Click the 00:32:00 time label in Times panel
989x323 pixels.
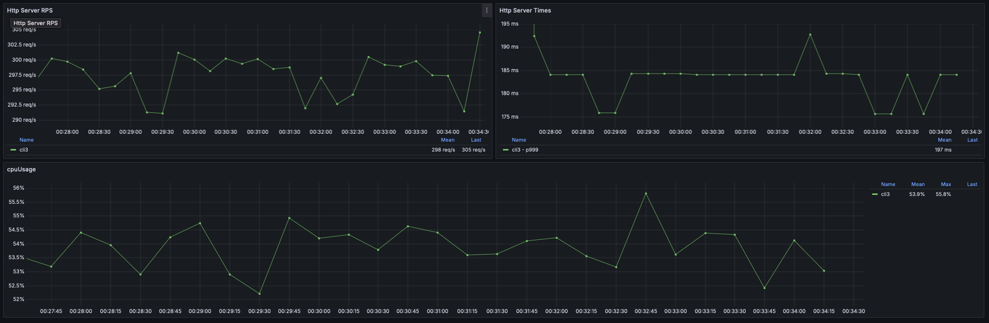pyautogui.click(x=810, y=132)
